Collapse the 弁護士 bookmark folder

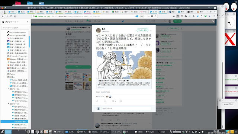6,77
